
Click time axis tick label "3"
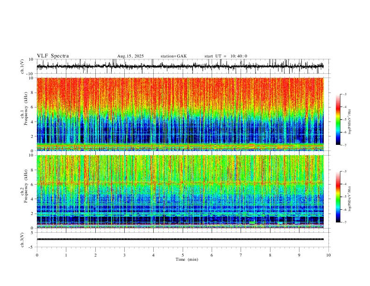click(x=124, y=255)
